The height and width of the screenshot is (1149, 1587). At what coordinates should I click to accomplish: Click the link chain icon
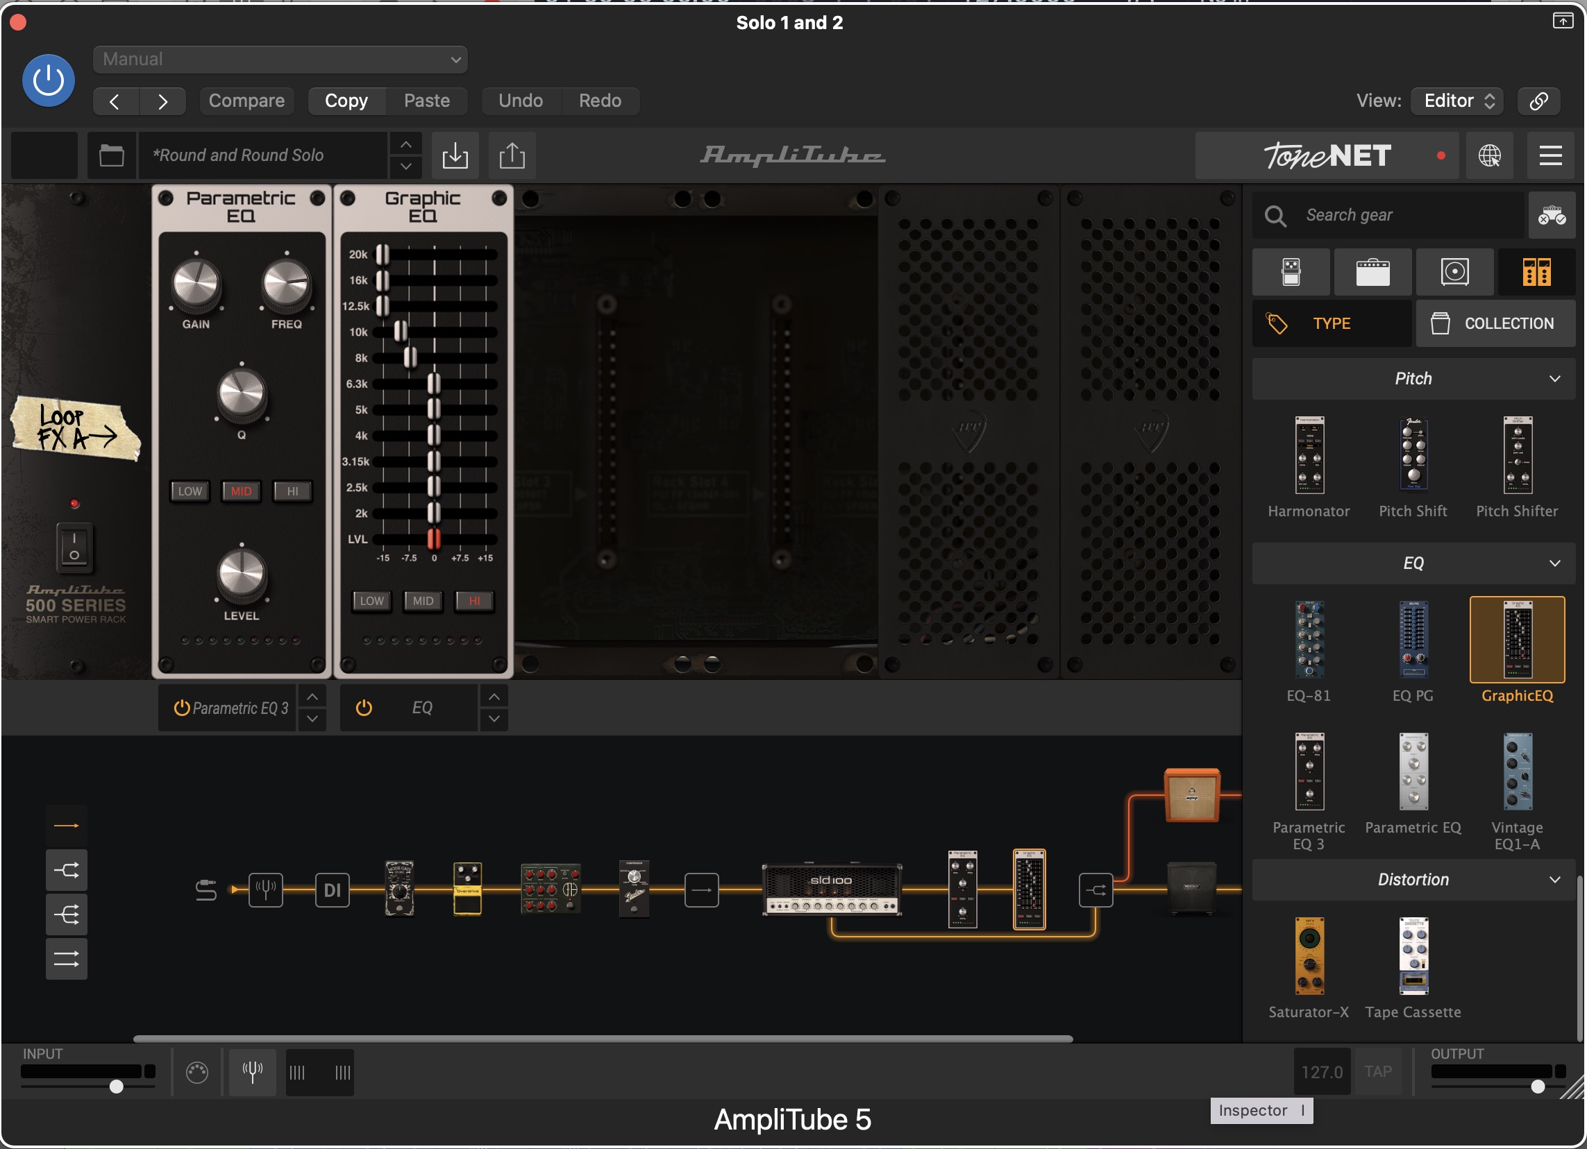pos(1538,101)
